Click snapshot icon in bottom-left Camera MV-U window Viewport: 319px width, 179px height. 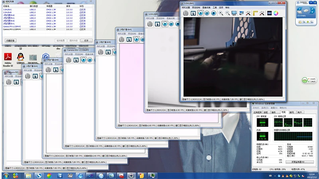[x=16, y=82]
